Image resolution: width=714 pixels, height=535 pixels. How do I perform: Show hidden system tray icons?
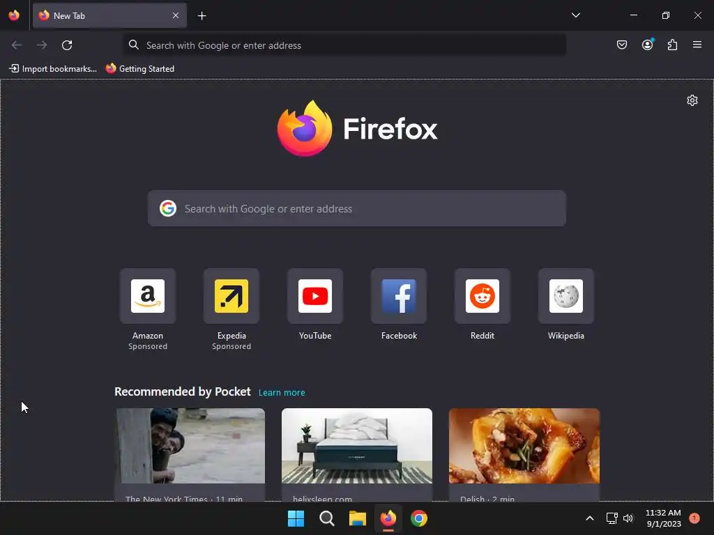(x=590, y=518)
